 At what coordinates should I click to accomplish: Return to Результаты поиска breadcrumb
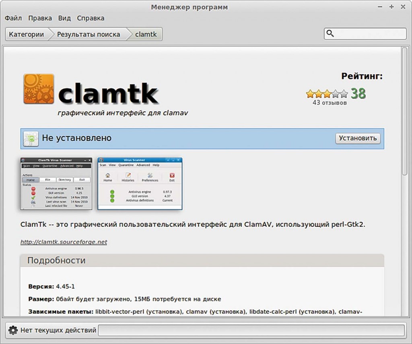tap(89, 34)
